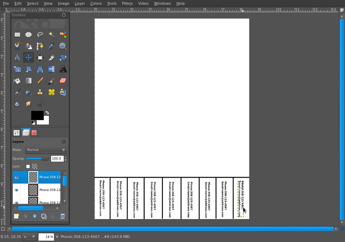Select the Fuzzy Select tool

(52, 34)
